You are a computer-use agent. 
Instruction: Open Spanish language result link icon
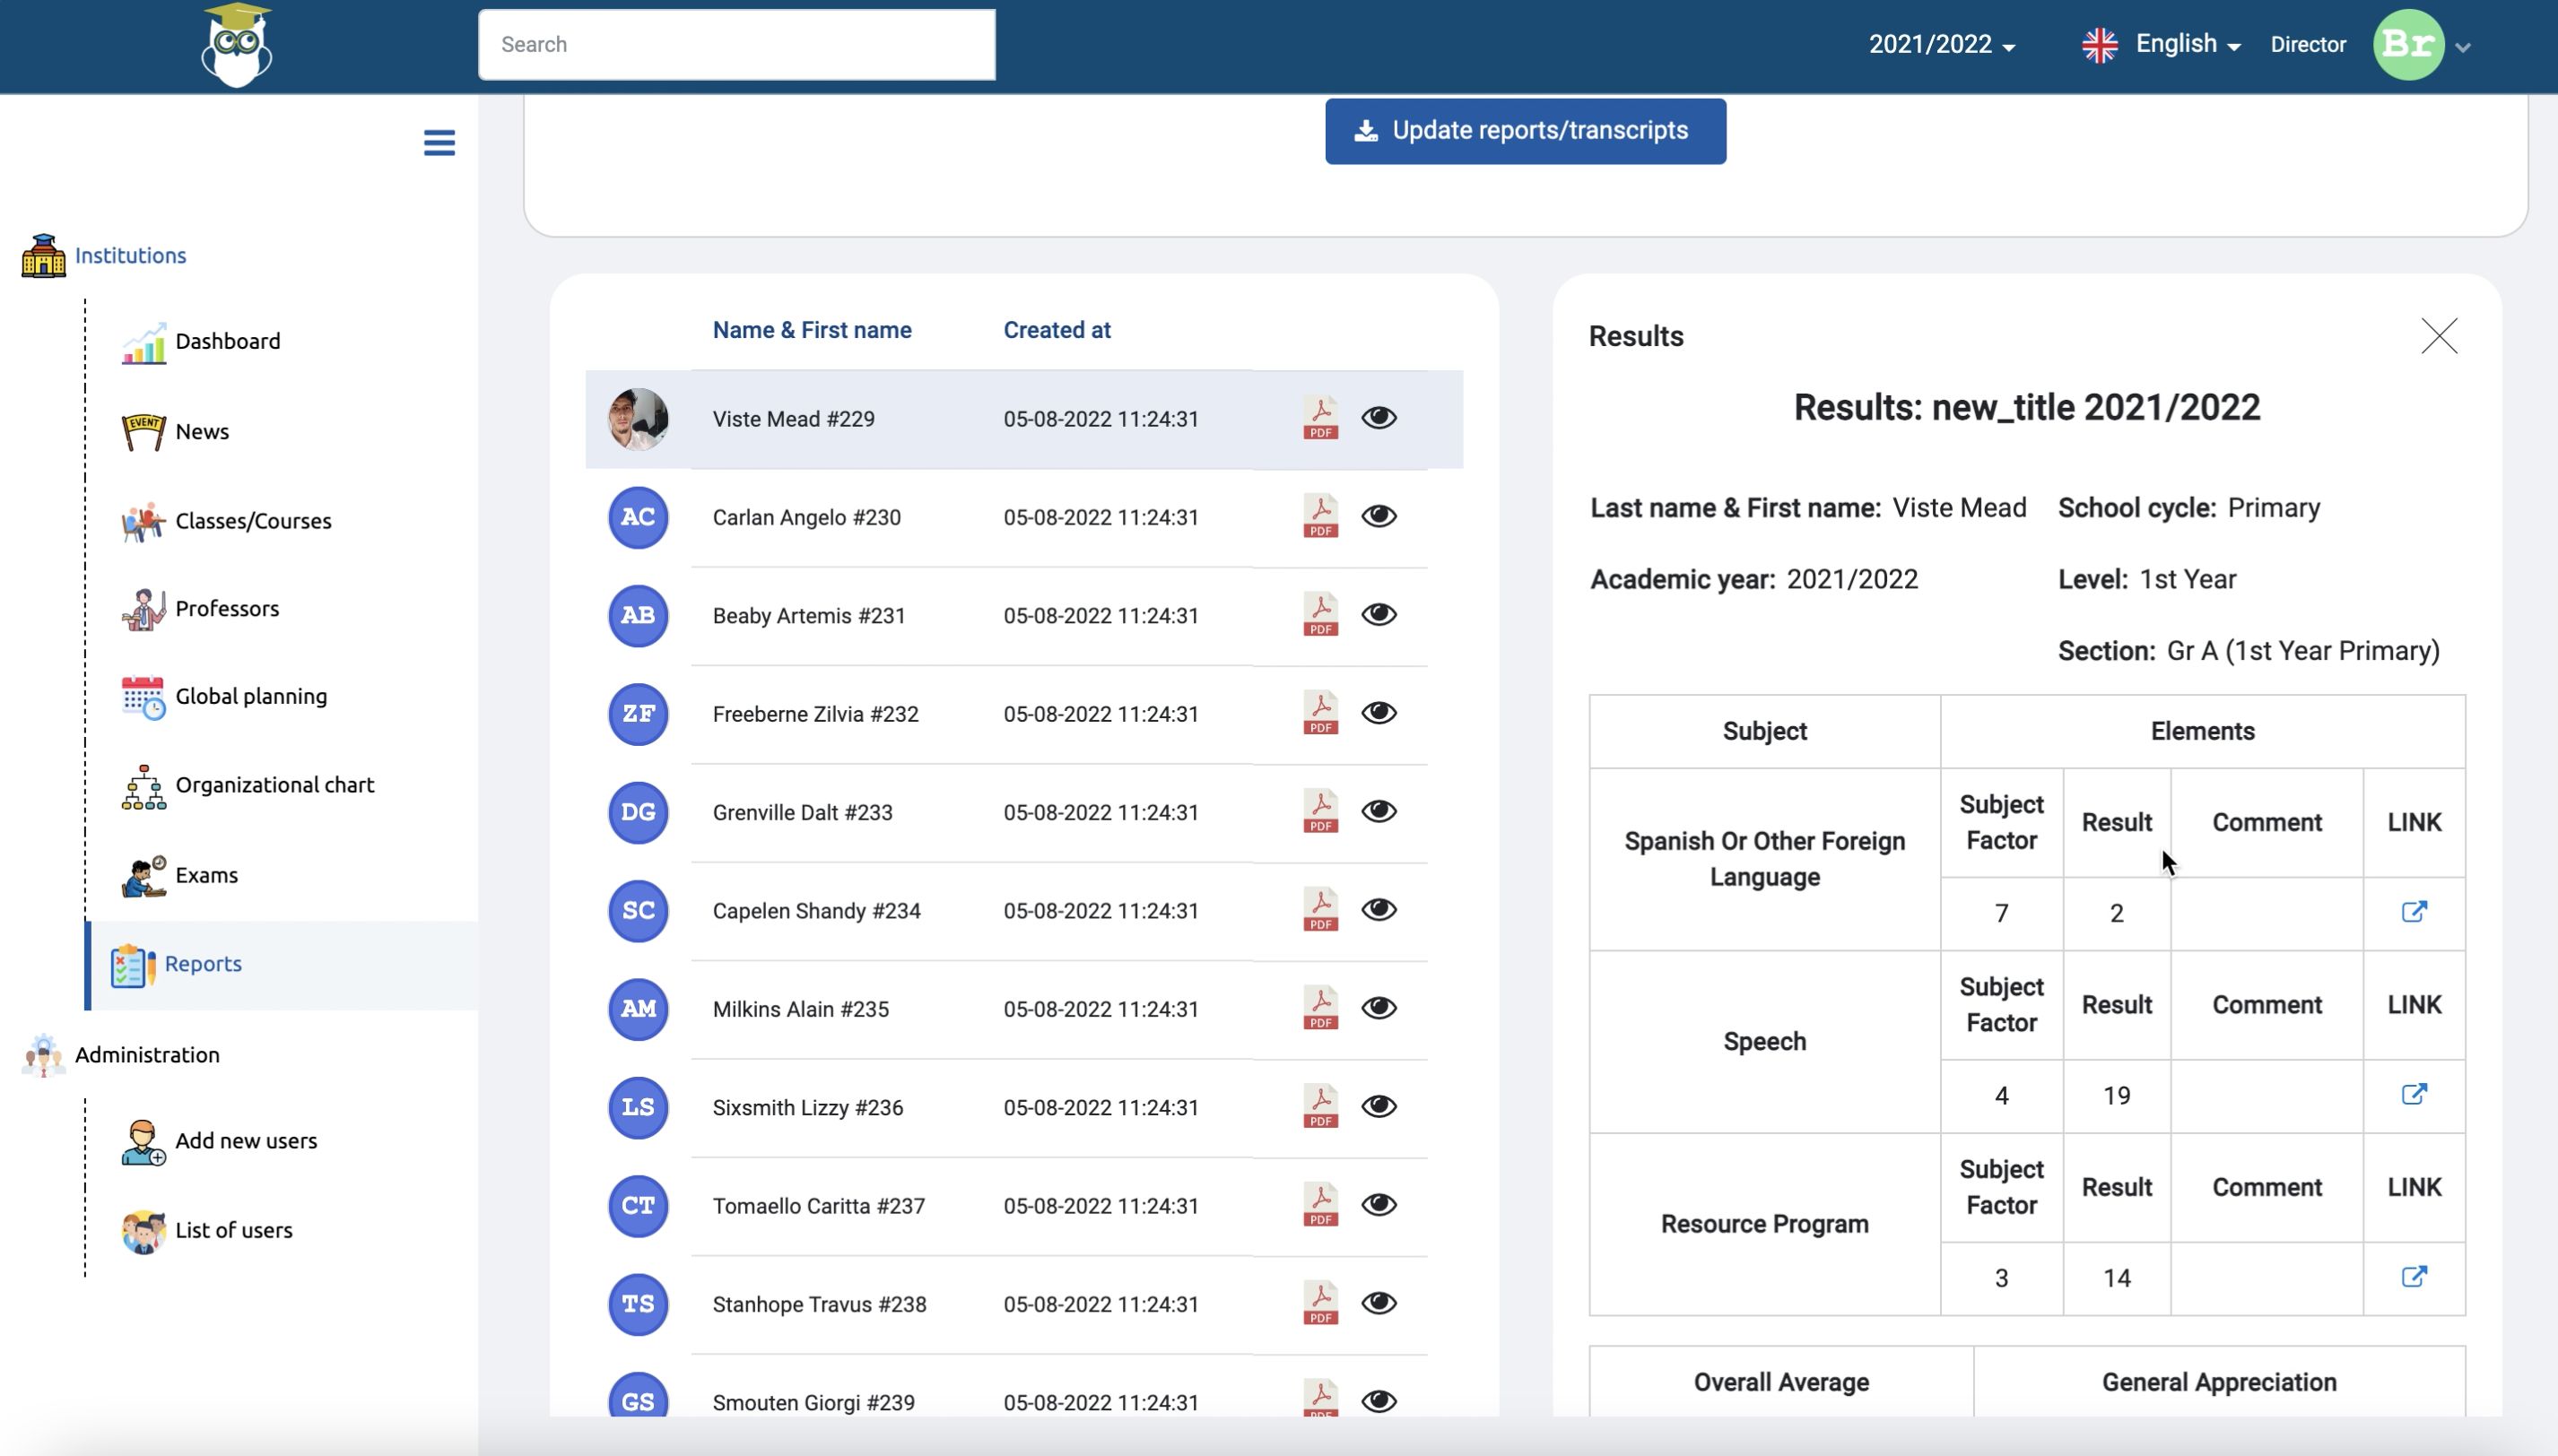(2413, 912)
